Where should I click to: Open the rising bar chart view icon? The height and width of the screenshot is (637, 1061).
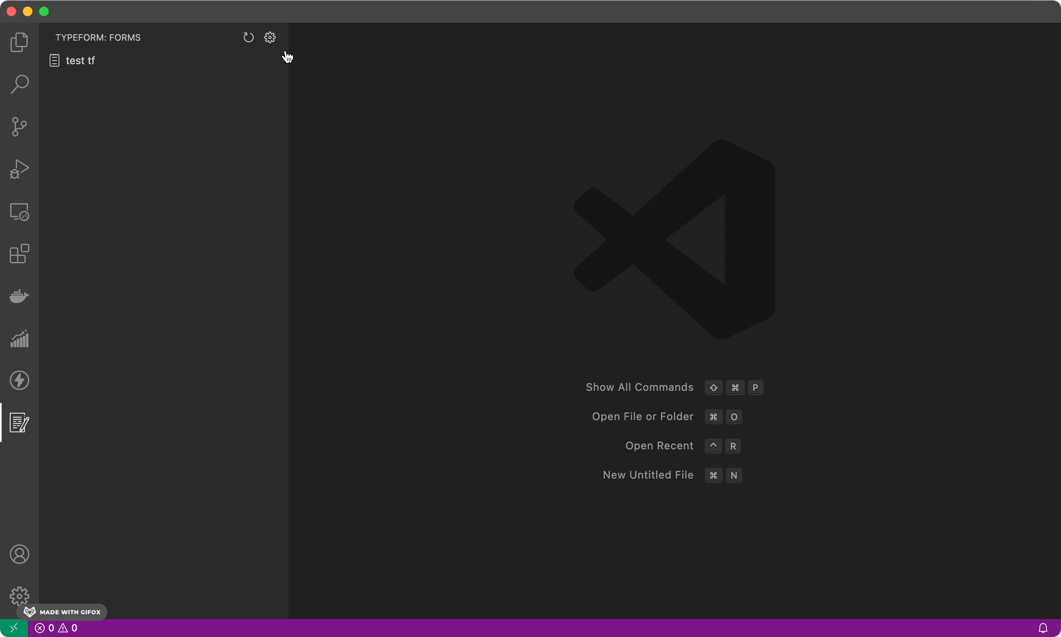[20, 339]
